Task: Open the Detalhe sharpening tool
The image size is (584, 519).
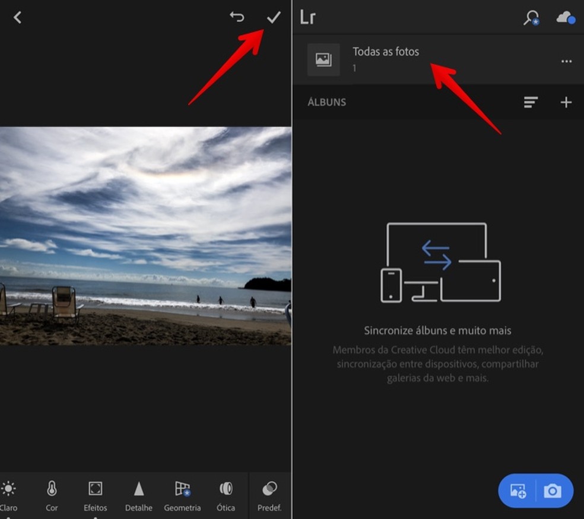Action: (139, 495)
